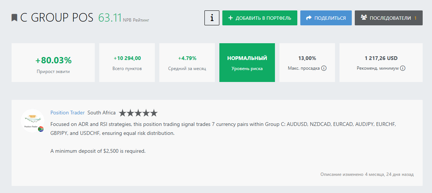The width and height of the screenshot is (432, 193).
Task: Click the info icon next to Рекоменд. минимум
Action: coord(403,69)
